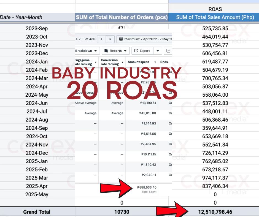Select the 2025-May row label
259x217 pixels.
coord(37,194)
